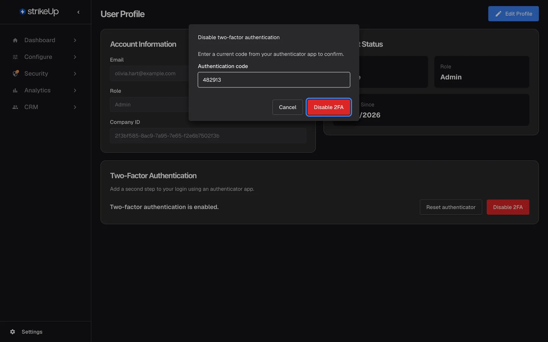Click the Dashboard home icon
This screenshot has height=342, width=548.
click(x=15, y=40)
